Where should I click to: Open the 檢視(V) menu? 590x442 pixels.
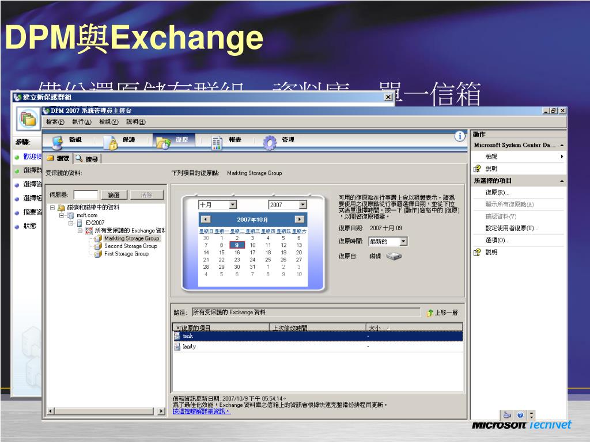click(x=109, y=122)
